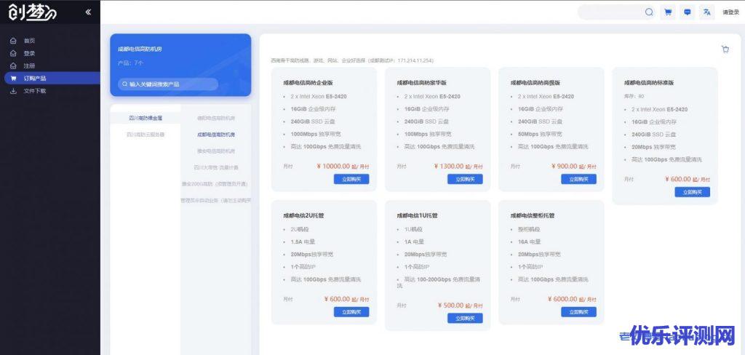Select the 成都电信高防机房 sub-category
Image resolution: width=745 pixels, height=355 pixels.
[216, 135]
